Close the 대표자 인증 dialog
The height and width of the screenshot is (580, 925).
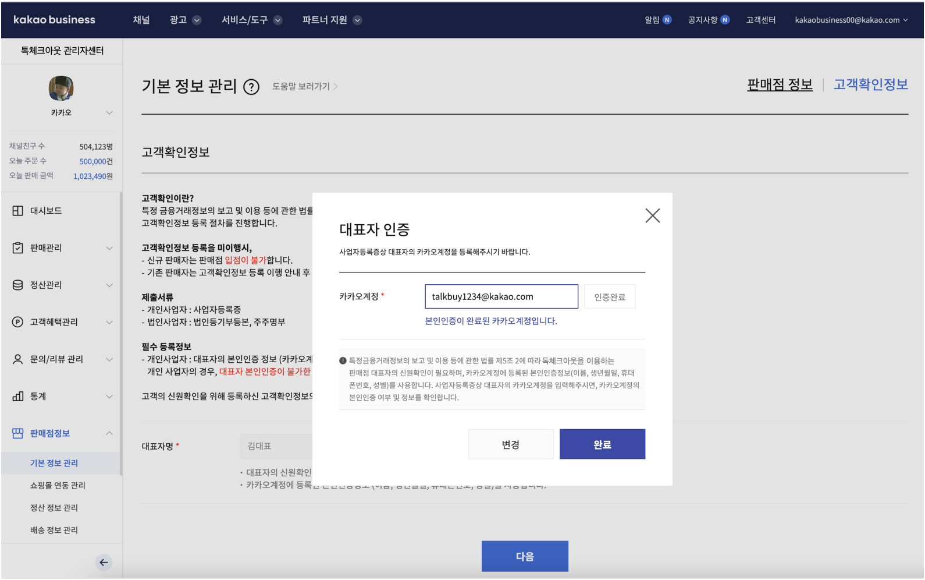652,215
